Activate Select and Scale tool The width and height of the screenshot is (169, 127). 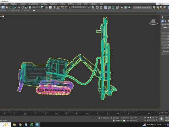click(x=26, y=7)
